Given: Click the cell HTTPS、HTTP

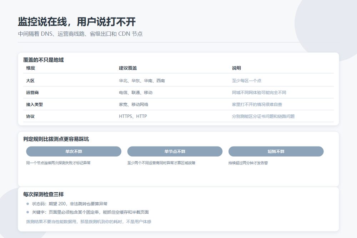Looking at the screenshot, I should pyautogui.click(x=133, y=116).
